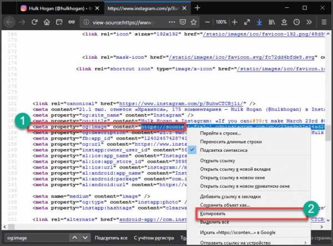Open a new tab with plus
The image size is (333, 246).
pos(197,8)
